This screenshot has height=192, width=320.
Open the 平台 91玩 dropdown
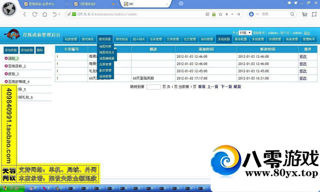click(x=245, y=33)
